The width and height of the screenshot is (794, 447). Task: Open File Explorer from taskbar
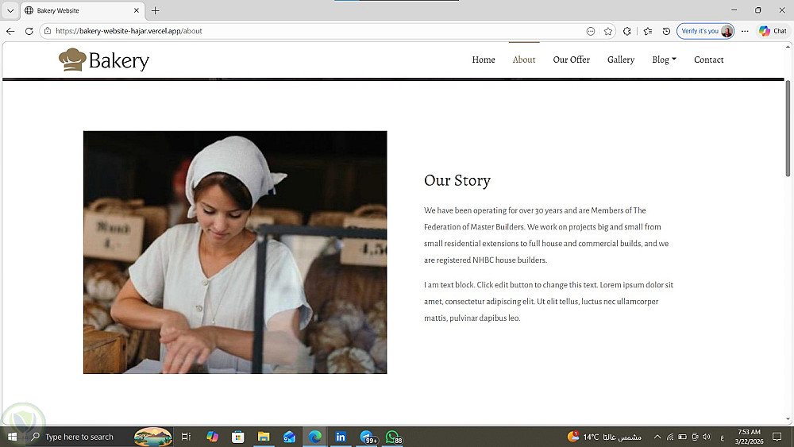pos(264,437)
